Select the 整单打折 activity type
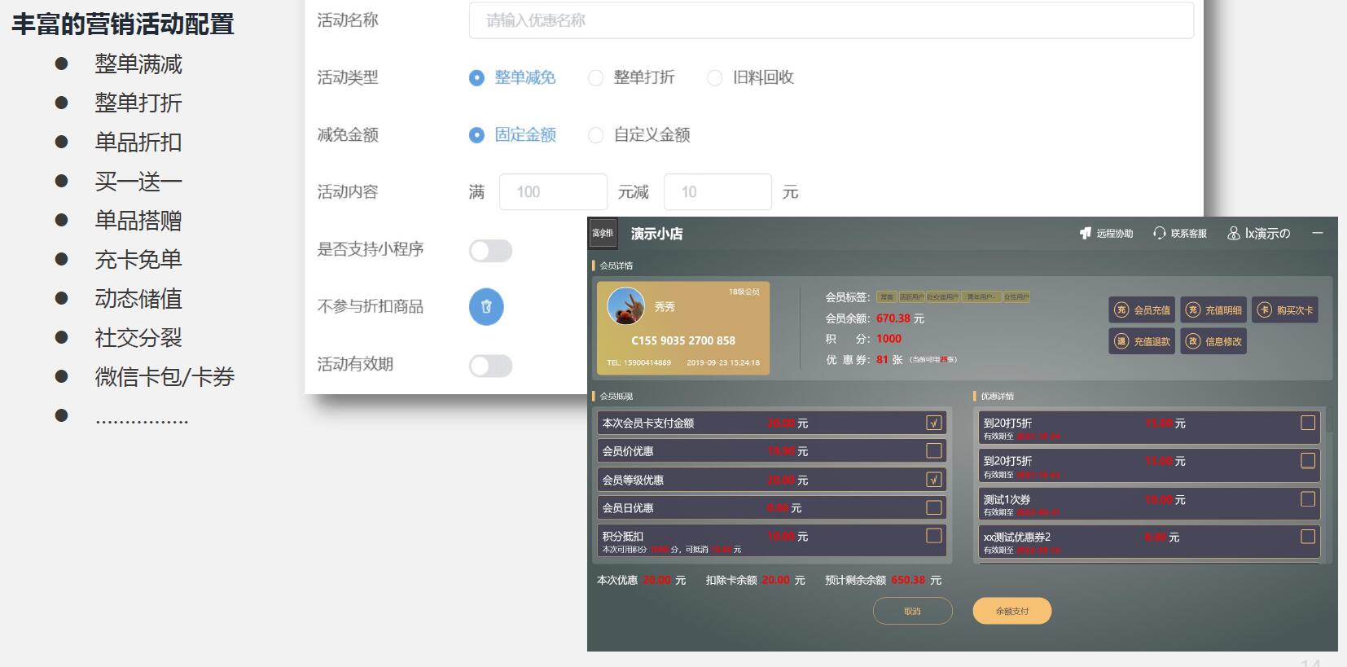The image size is (1347, 667). [x=596, y=78]
